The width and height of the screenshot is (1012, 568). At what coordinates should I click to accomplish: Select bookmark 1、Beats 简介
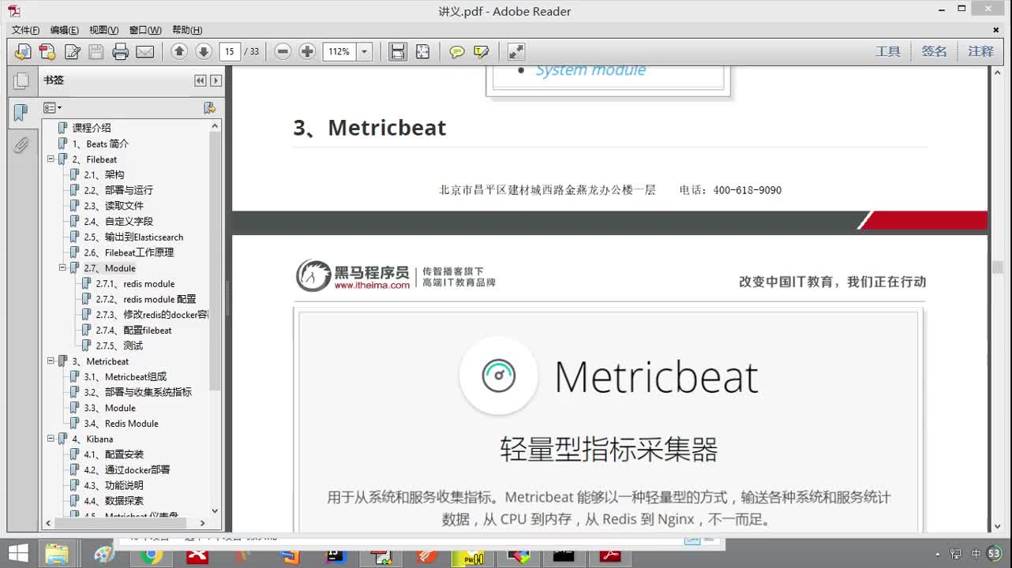pos(100,144)
